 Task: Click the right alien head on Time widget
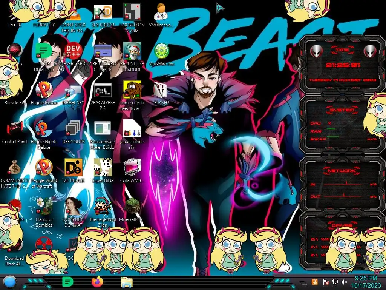(370, 51)
